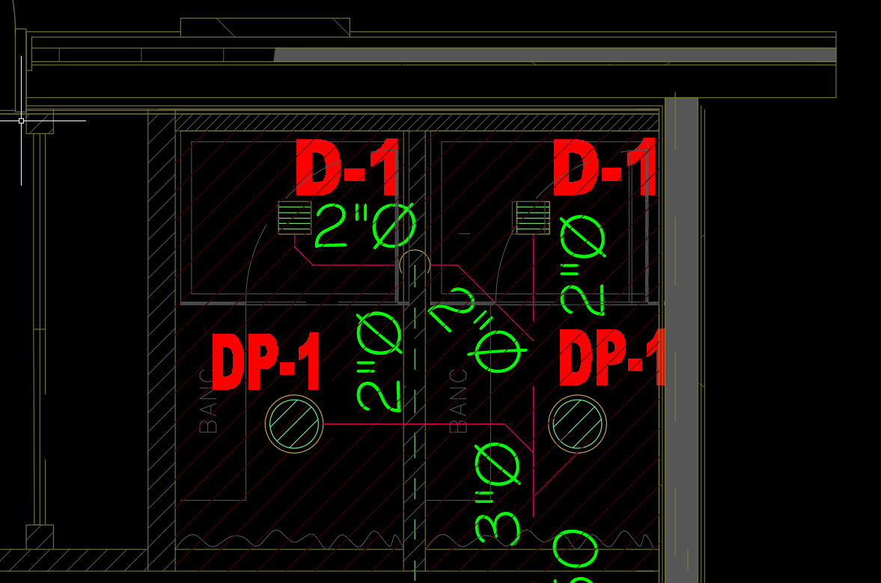
Task: Select the gray horizontal bar at top
Action: [554, 55]
